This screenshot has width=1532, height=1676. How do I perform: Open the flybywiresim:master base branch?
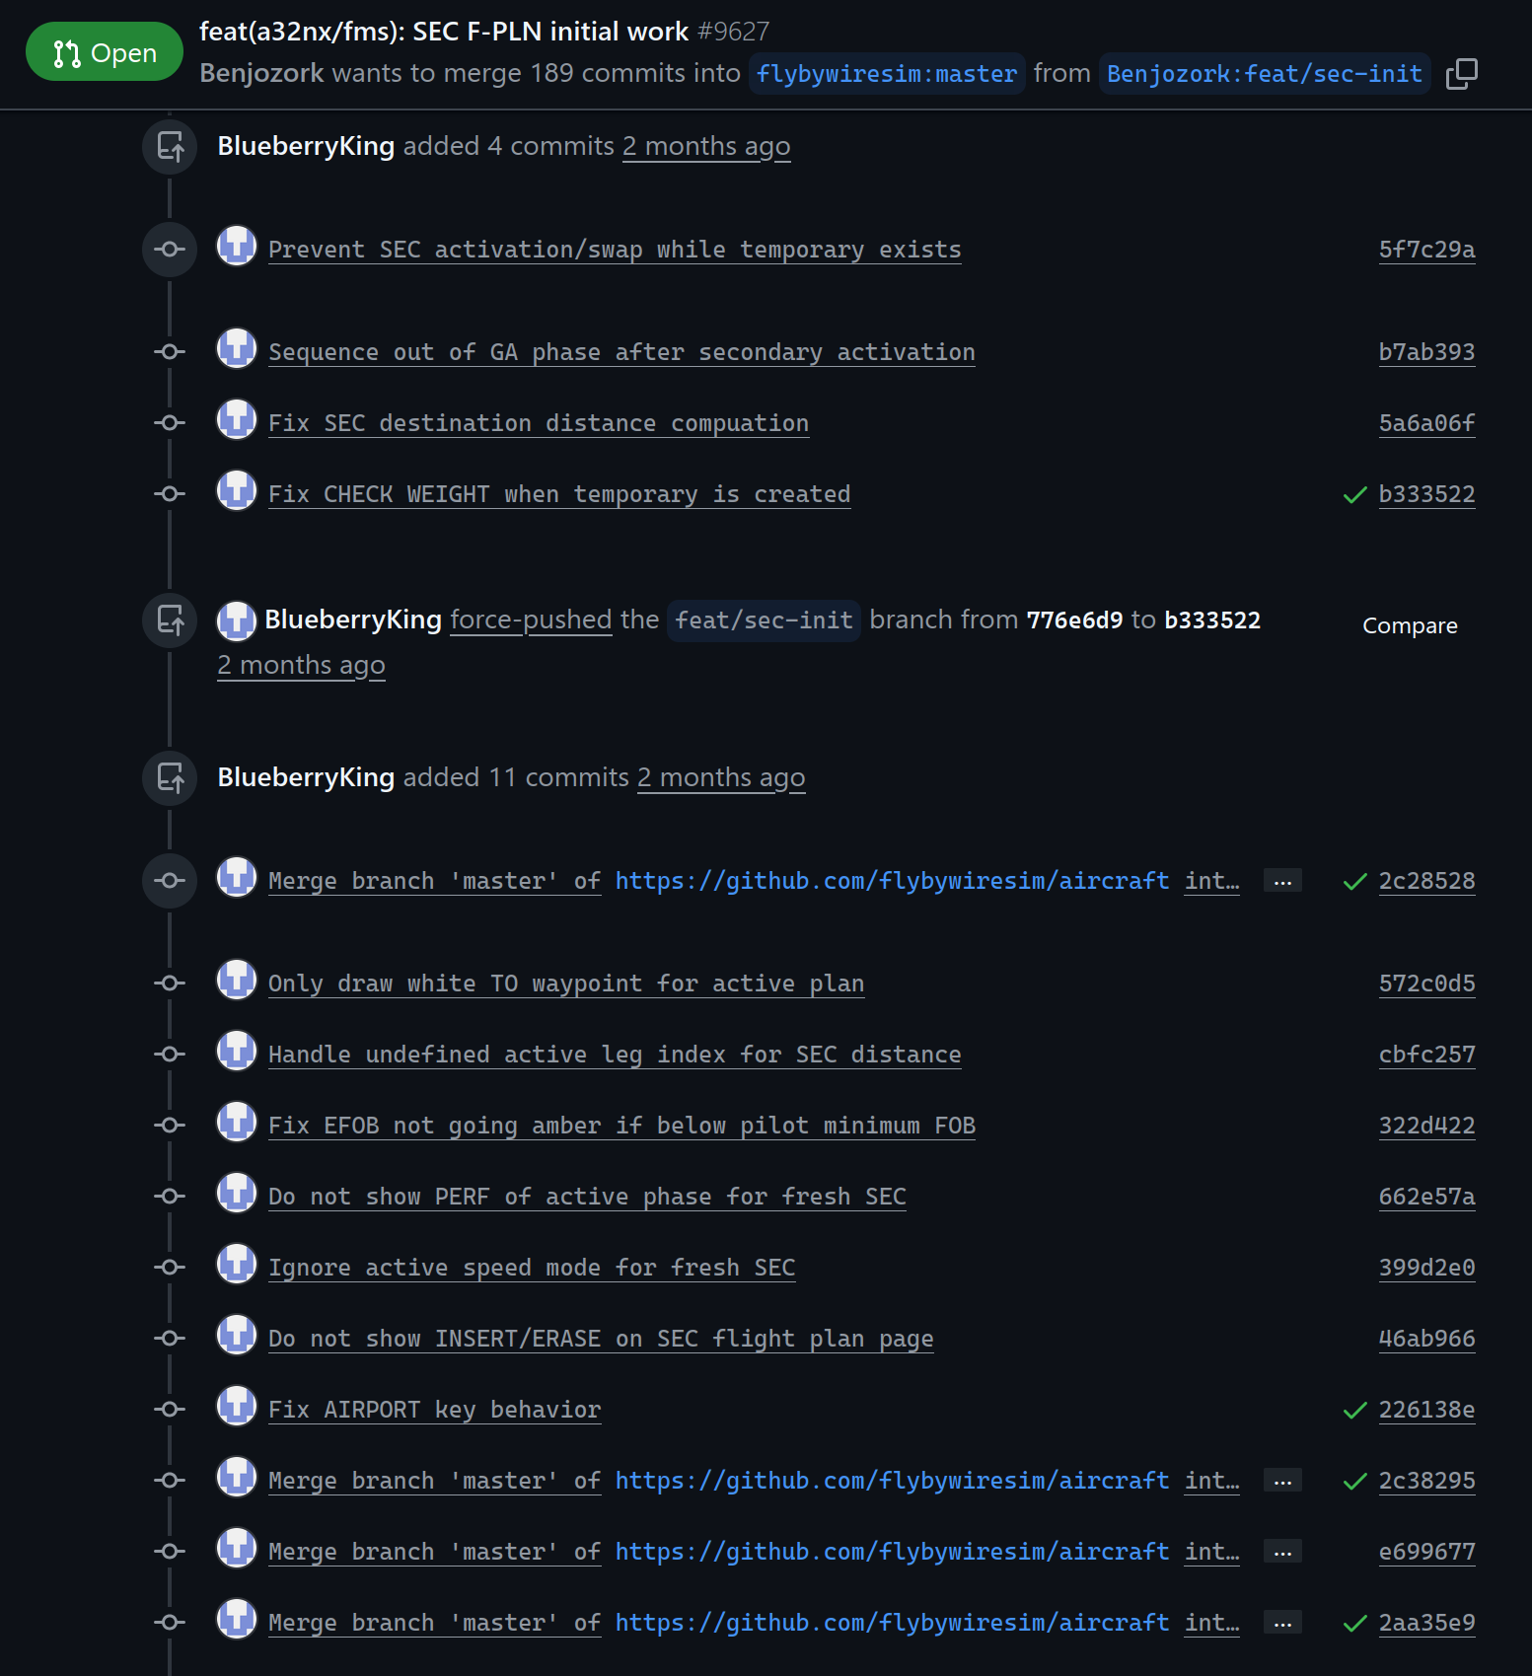pos(886,74)
